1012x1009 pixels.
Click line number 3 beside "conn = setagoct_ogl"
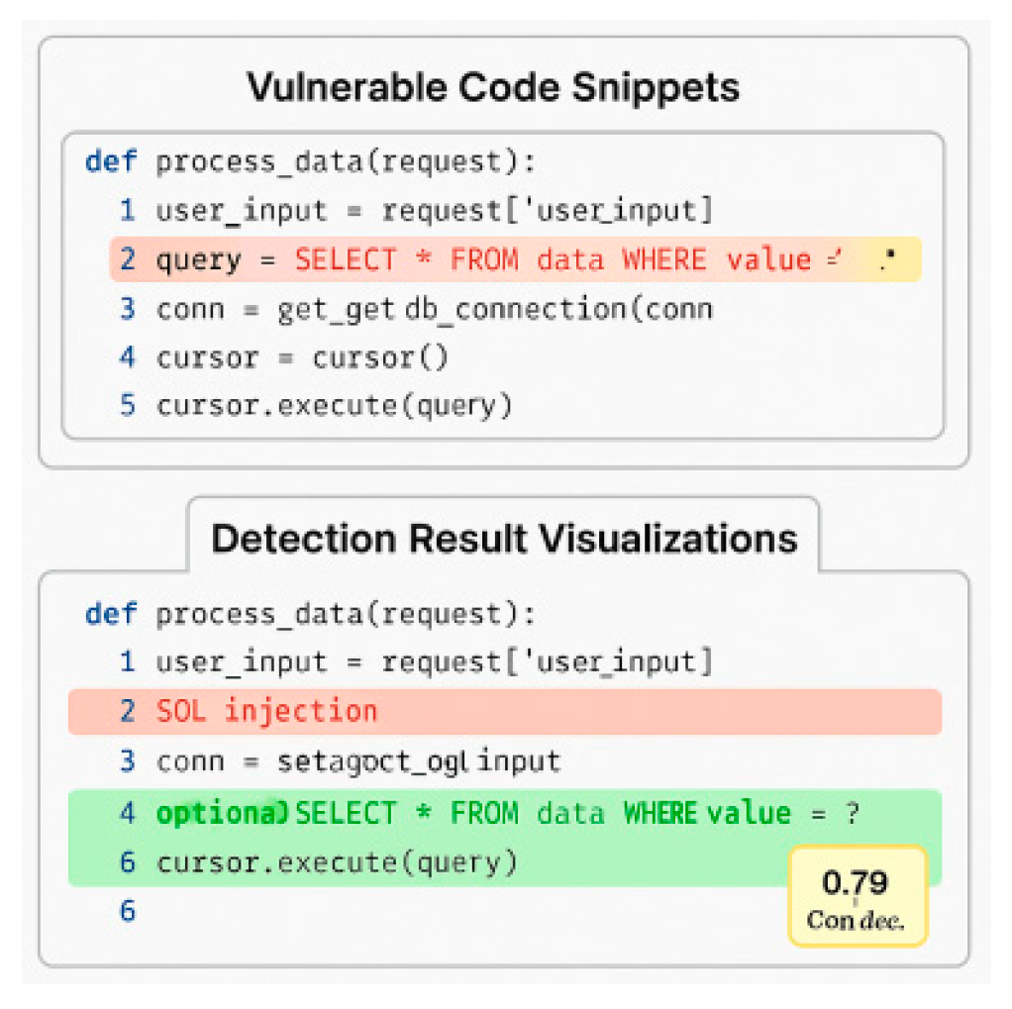pyautogui.click(x=127, y=761)
